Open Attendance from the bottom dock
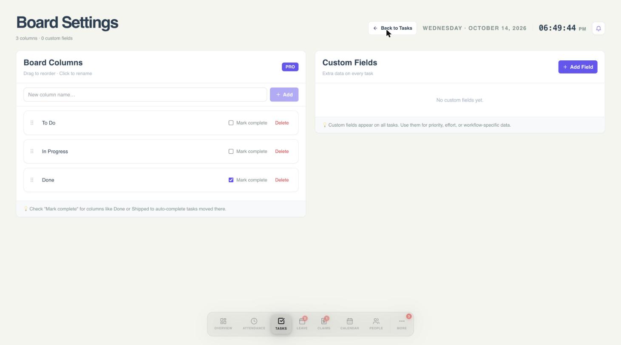621x345 pixels. [254, 324]
